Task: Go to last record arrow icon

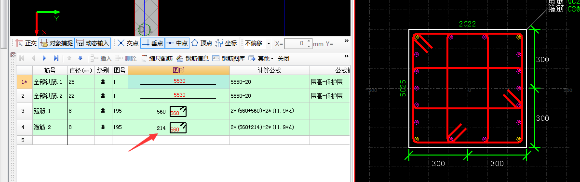Action: coord(56,58)
